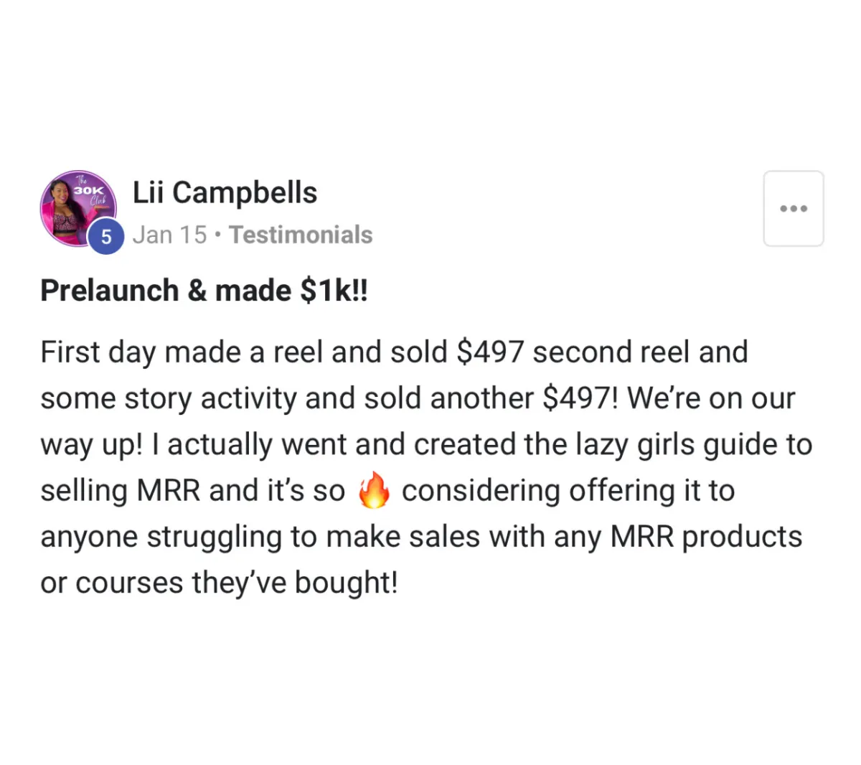Click 'We're on our' in the second line
The height and width of the screenshot is (765, 861).
(711, 398)
